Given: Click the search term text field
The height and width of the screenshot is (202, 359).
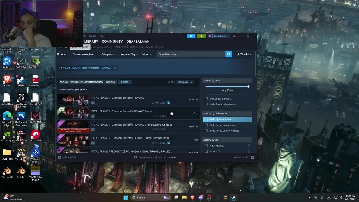Looking at the screenshot, I should pos(88,82).
